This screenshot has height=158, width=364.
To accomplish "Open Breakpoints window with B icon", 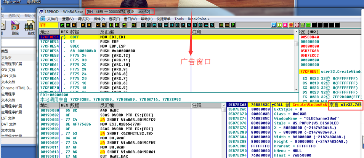I will tap(195, 25).
